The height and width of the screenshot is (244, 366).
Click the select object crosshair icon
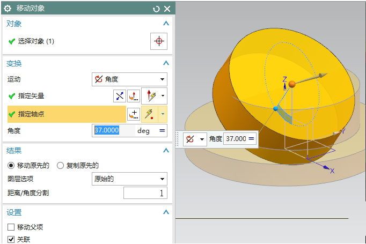159,41
